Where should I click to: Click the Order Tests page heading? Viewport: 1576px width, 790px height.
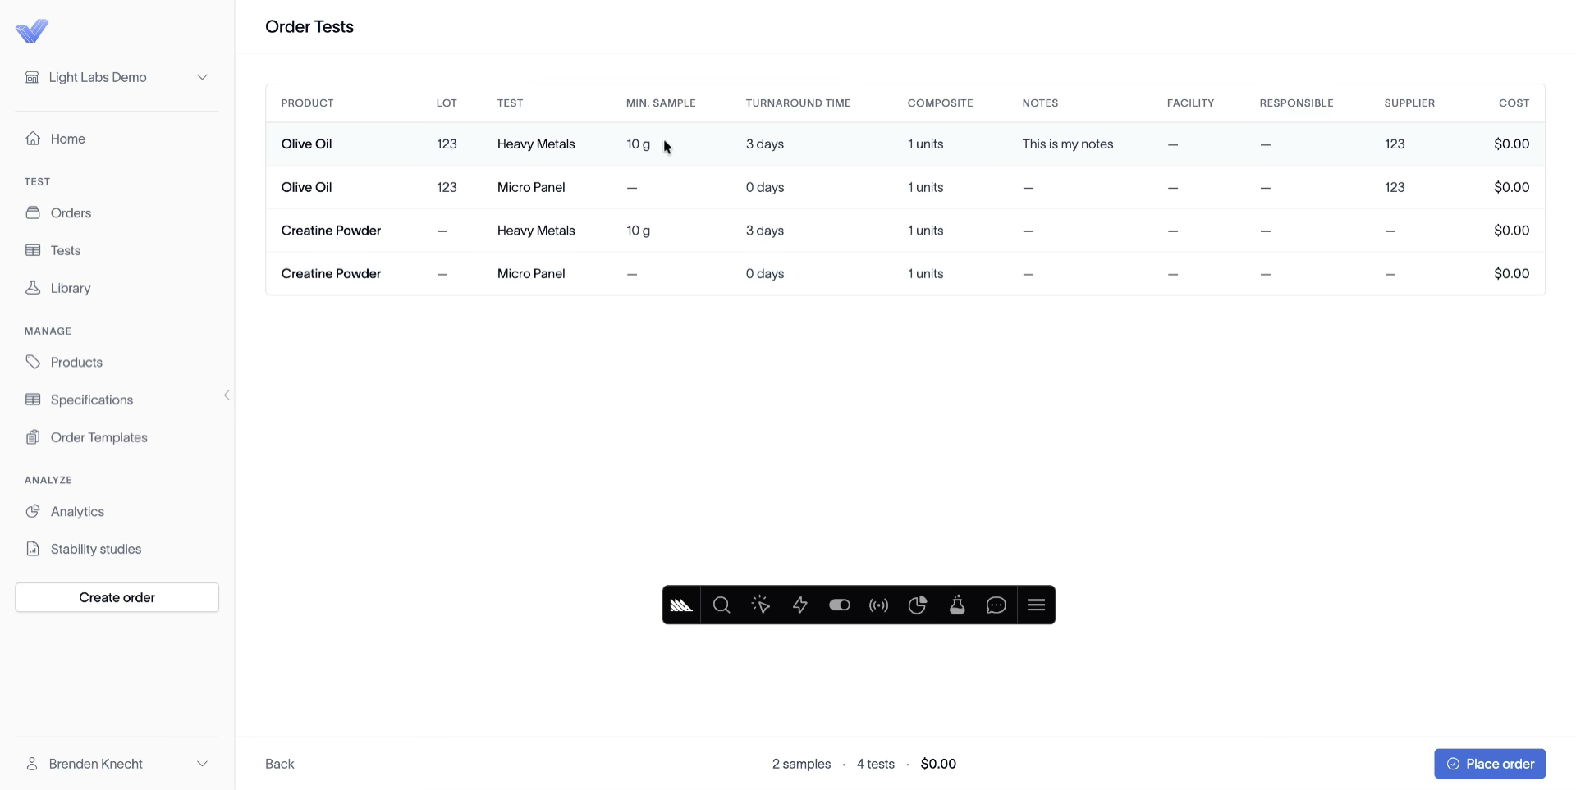pos(309,26)
